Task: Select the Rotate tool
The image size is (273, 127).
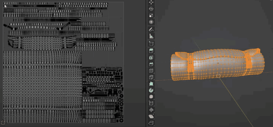Action: point(151,9)
